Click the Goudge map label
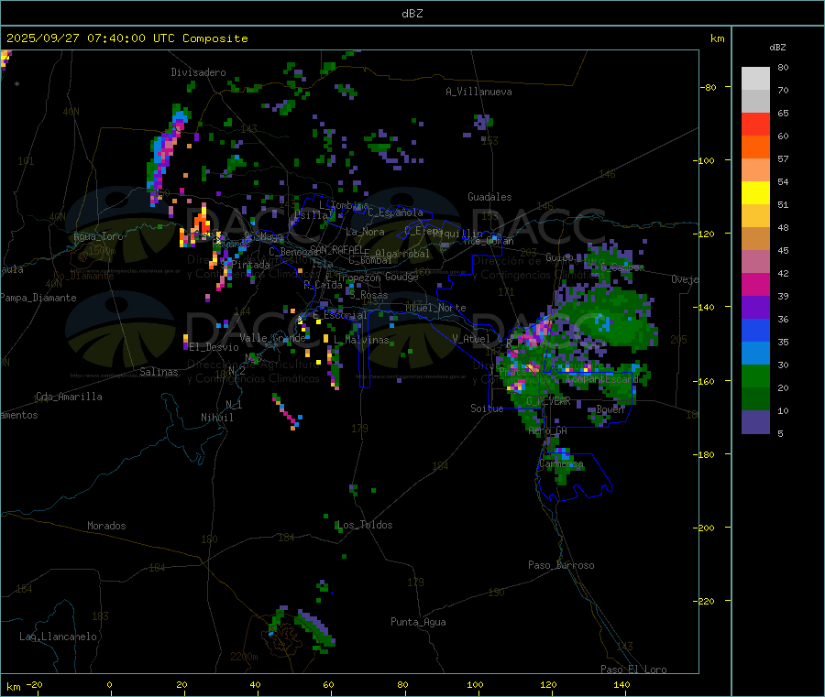 click(x=401, y=277)
